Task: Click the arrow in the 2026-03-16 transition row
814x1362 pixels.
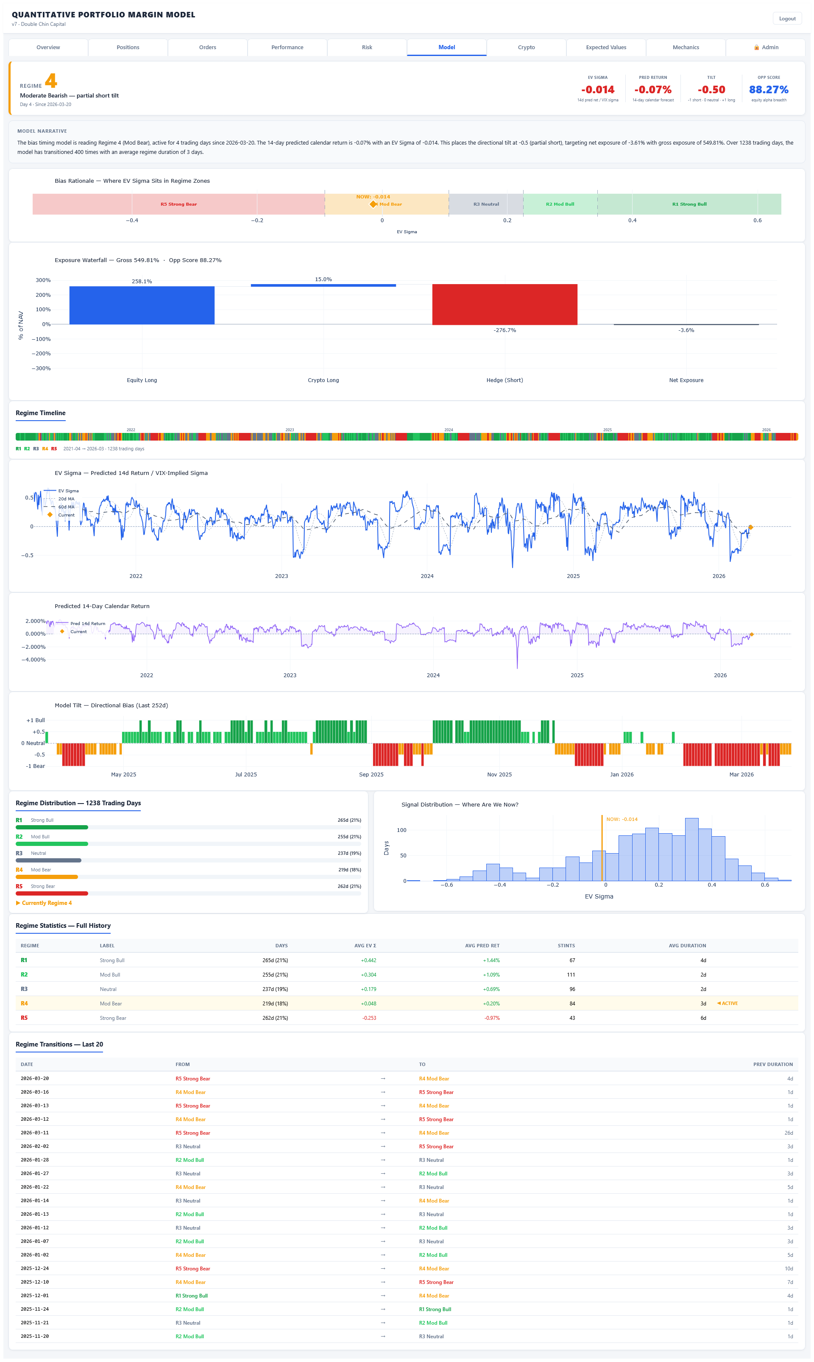Action: click(383, 1092)
